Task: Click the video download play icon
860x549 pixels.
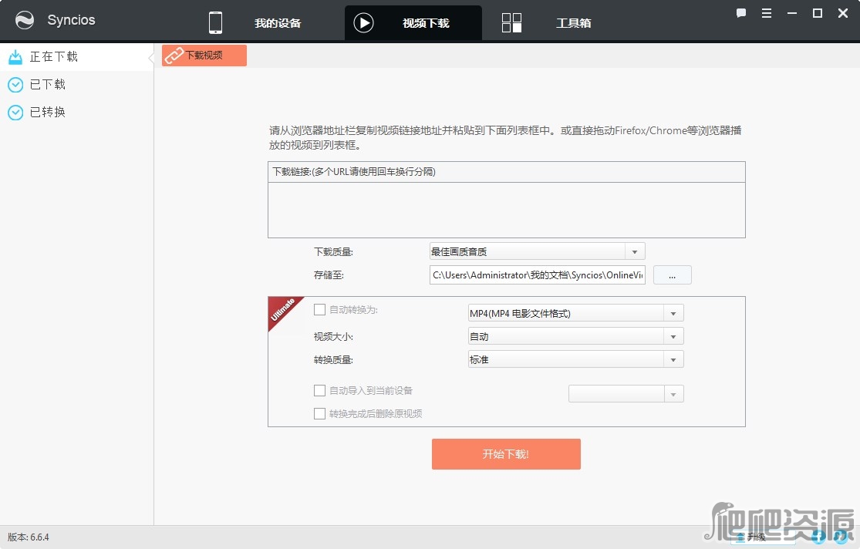Action: click(363, 23)
